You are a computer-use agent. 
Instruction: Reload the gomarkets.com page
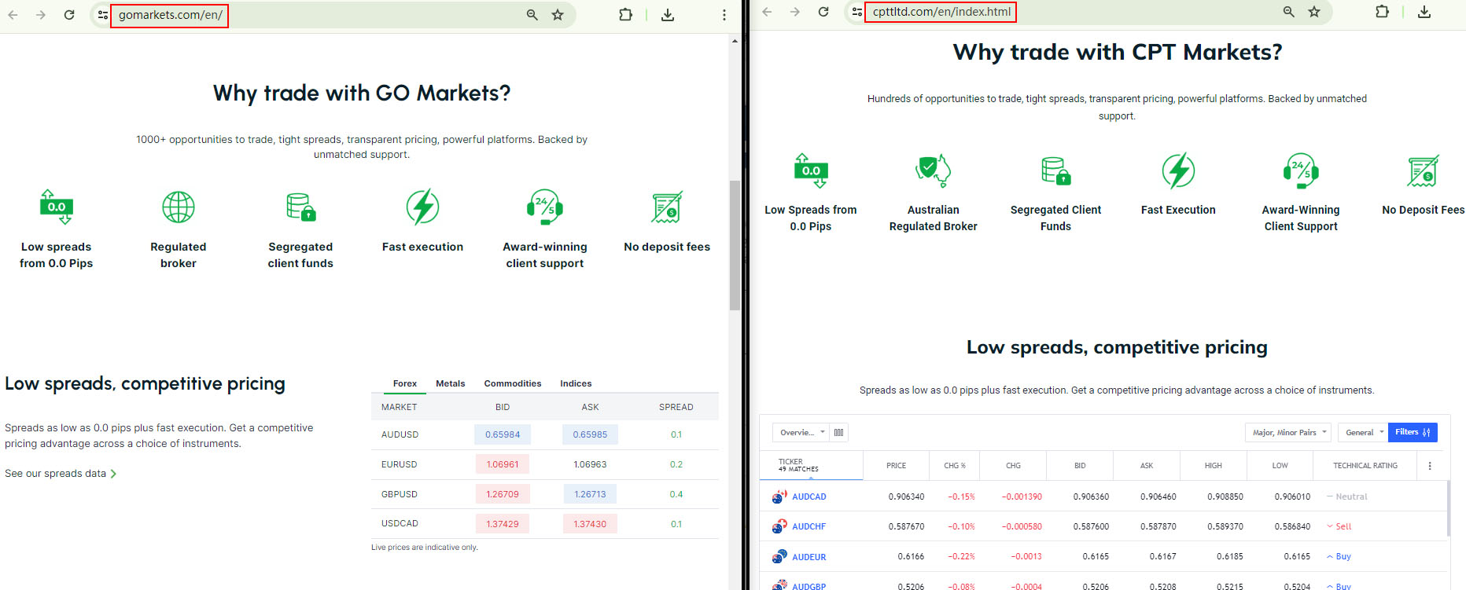pos(69,15)
